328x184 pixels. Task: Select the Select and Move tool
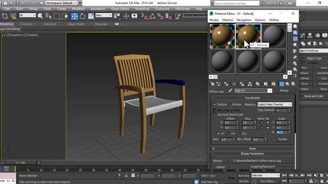(74, 16)
